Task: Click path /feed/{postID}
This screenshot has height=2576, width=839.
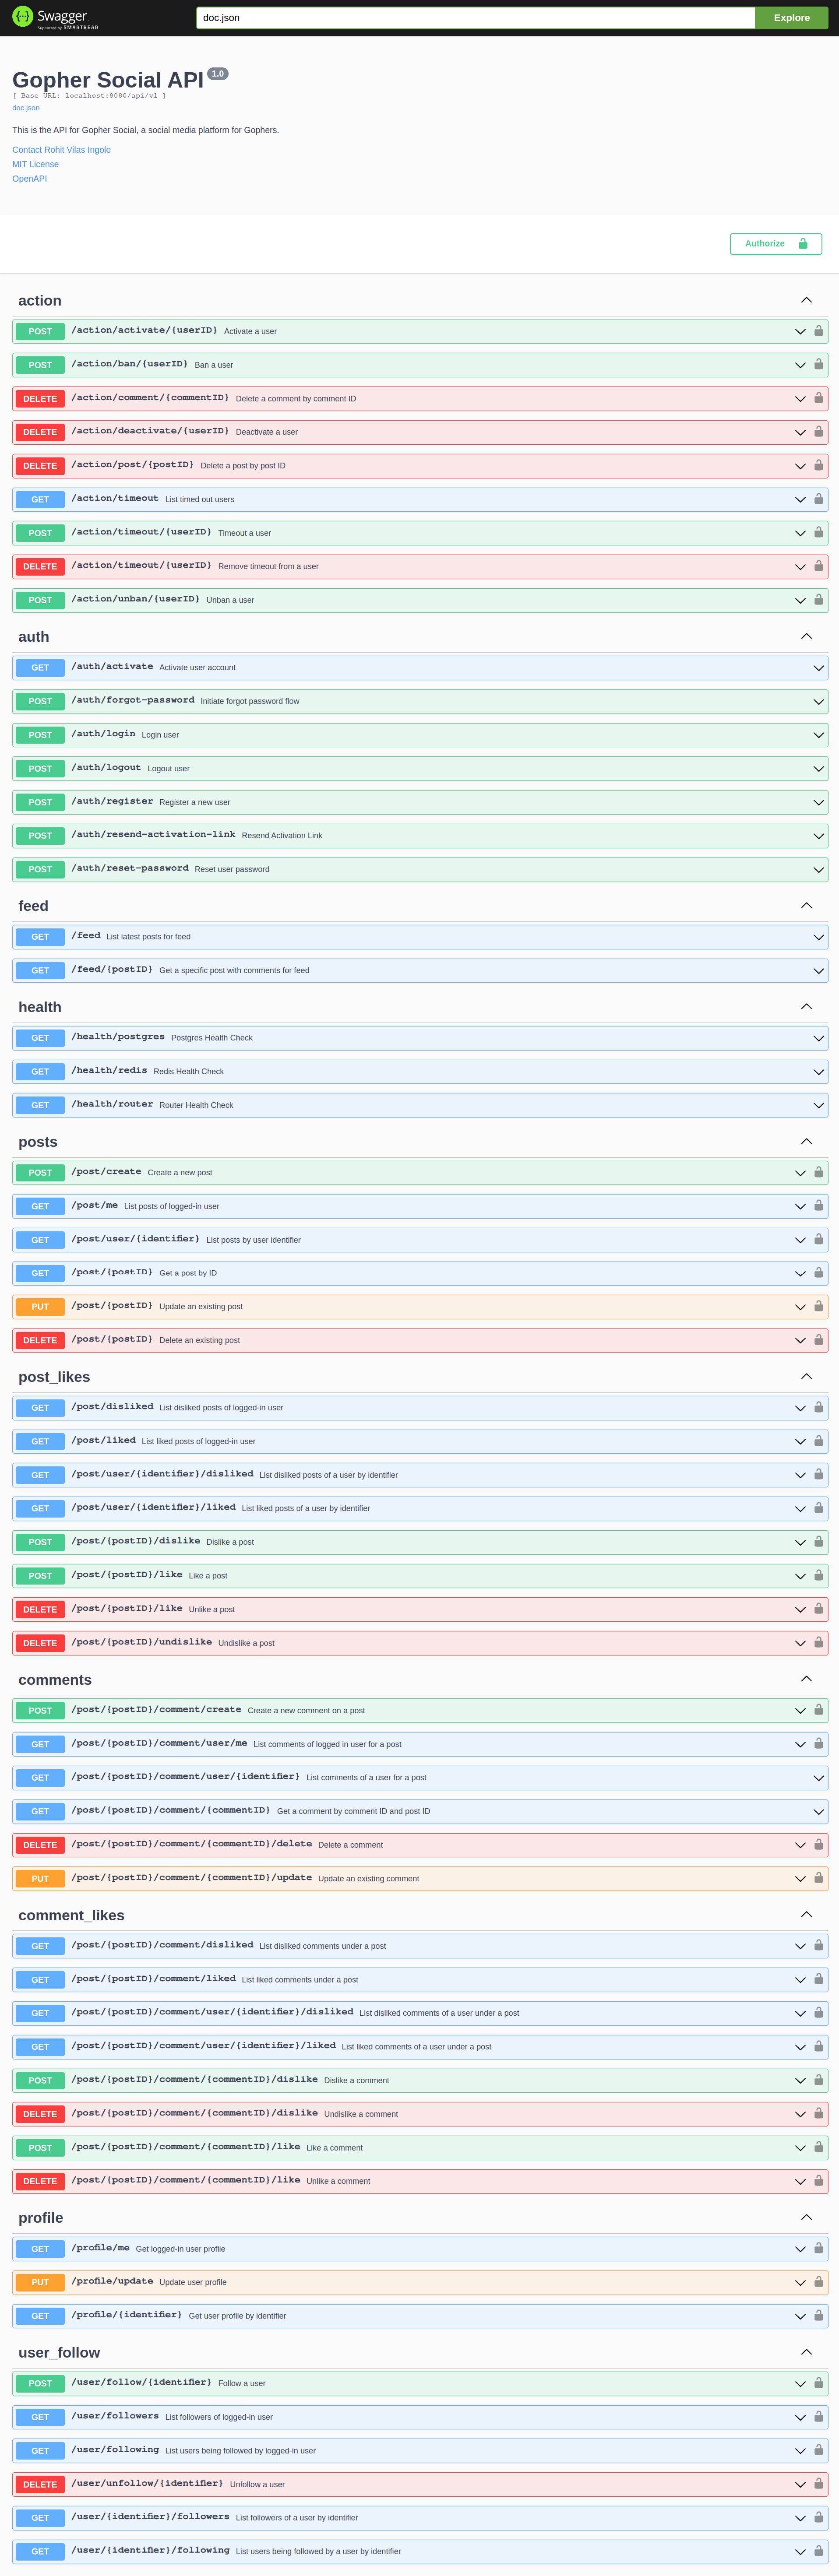Action: coord(112,969)
